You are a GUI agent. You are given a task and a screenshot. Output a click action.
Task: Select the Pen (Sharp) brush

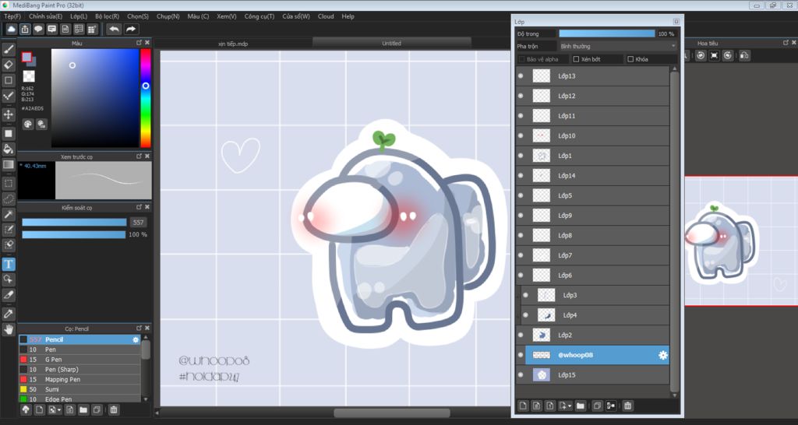coord(79,370)
